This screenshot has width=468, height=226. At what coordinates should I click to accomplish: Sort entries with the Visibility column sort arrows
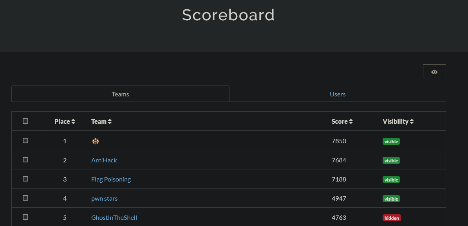(x=412, y=121)
